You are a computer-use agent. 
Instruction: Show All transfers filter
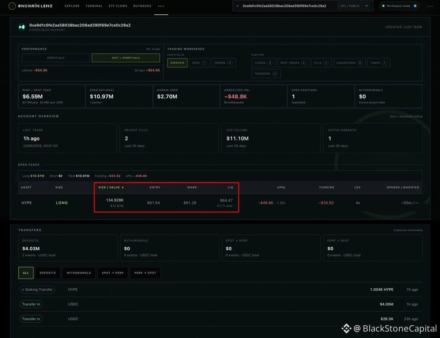tap(26, 273)
